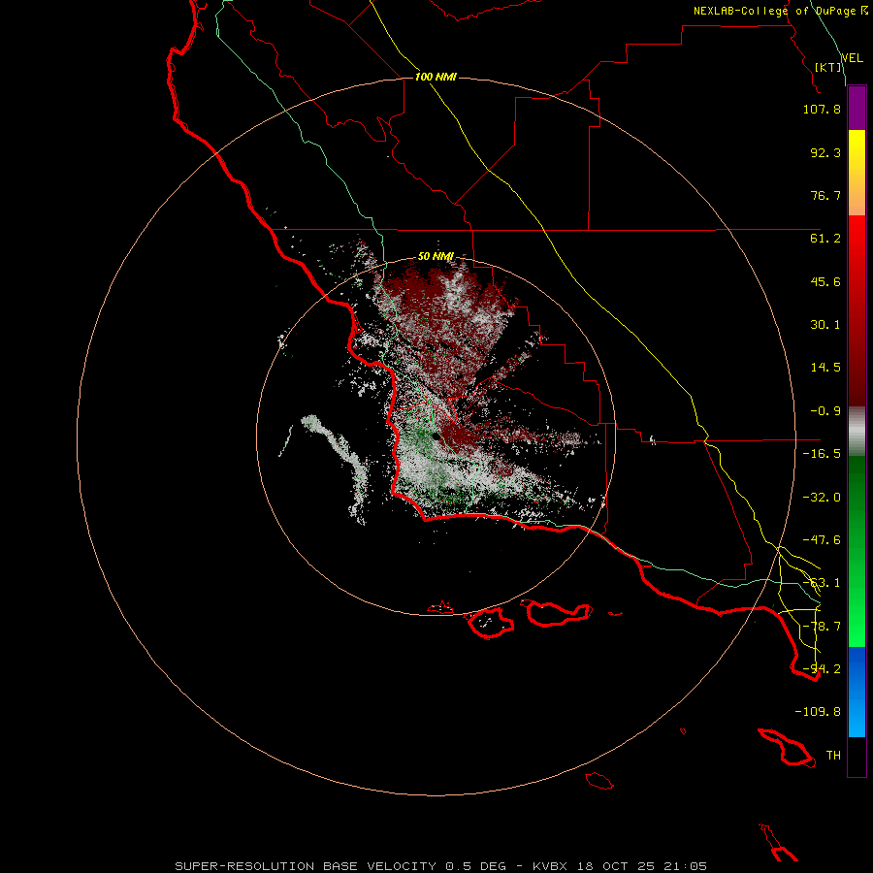The image size is (873, 873).
Task: Click the yellow segment of the color bar
Action: [857, 173]
